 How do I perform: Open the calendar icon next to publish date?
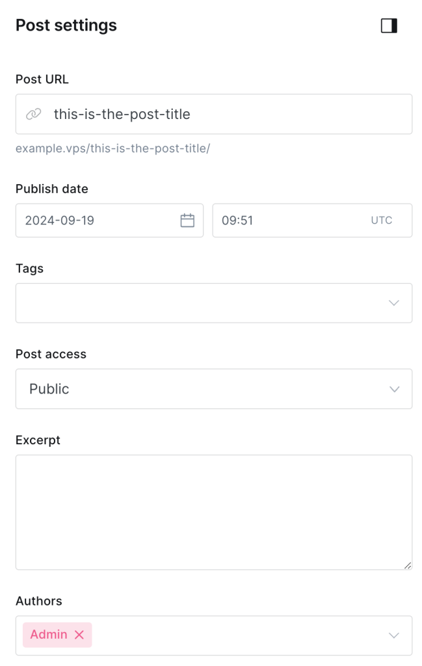point(188,220)
